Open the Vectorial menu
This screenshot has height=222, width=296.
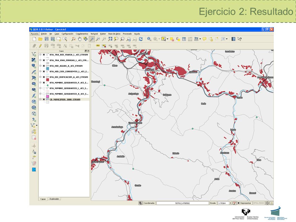pyautogui.click(x=94, y=34)
